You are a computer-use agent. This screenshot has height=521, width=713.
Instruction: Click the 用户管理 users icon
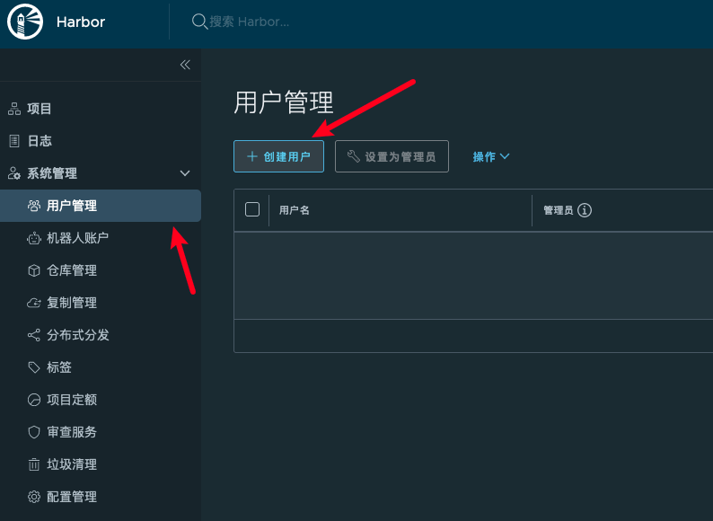(x=33, y=206)
